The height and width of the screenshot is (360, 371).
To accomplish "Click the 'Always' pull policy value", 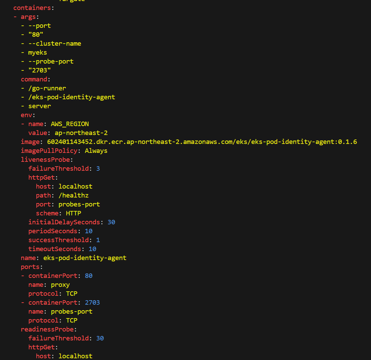I will [x=96, y=151].
